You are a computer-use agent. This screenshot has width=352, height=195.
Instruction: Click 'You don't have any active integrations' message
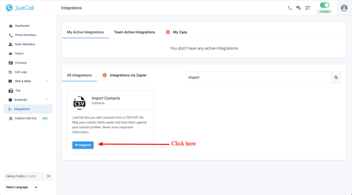click(204, 48)
